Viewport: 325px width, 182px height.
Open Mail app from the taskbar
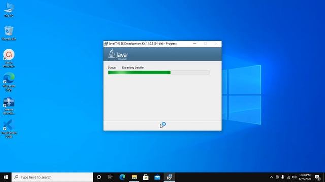(157, 177)
